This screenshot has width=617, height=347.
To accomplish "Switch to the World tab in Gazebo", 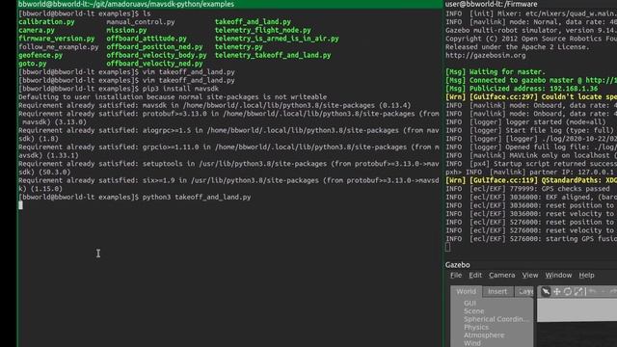I will 467,291.
